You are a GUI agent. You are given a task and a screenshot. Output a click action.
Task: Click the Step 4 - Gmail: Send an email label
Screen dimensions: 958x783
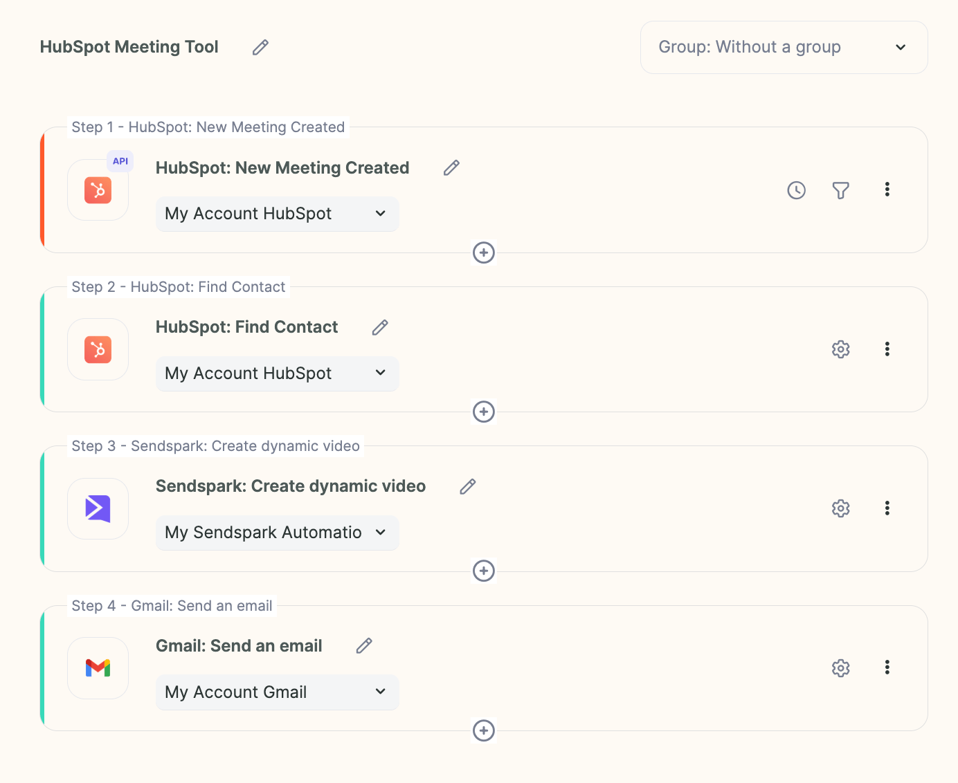point(172,606)
